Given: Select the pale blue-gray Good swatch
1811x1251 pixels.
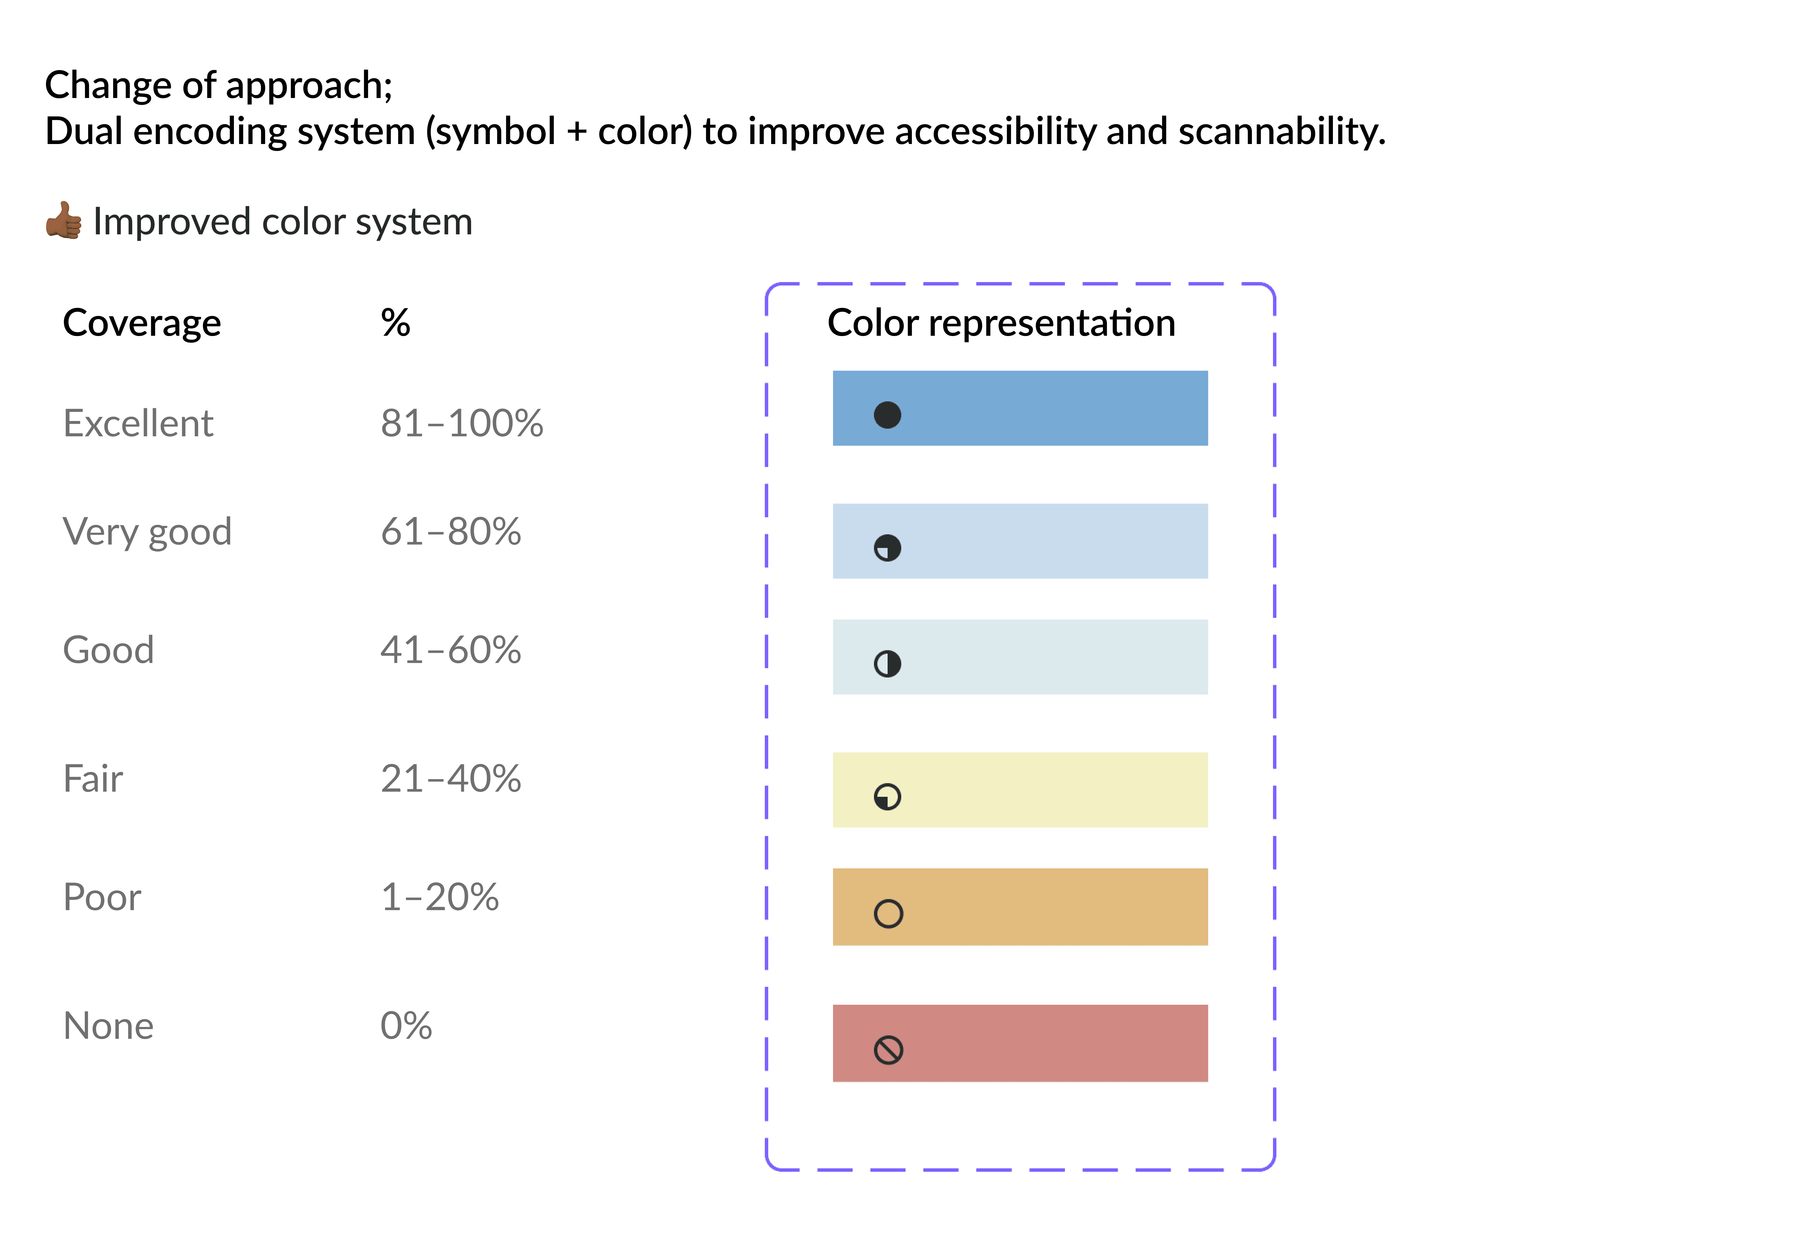Looking at the screenshot, I should (x=1020, y=657).
